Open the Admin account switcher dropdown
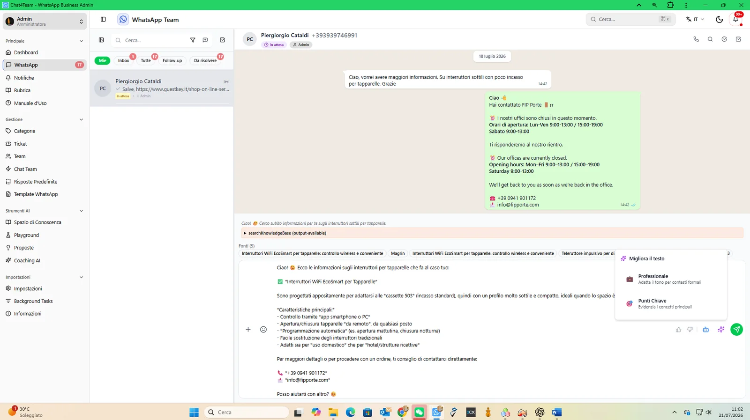 point(45,21)
